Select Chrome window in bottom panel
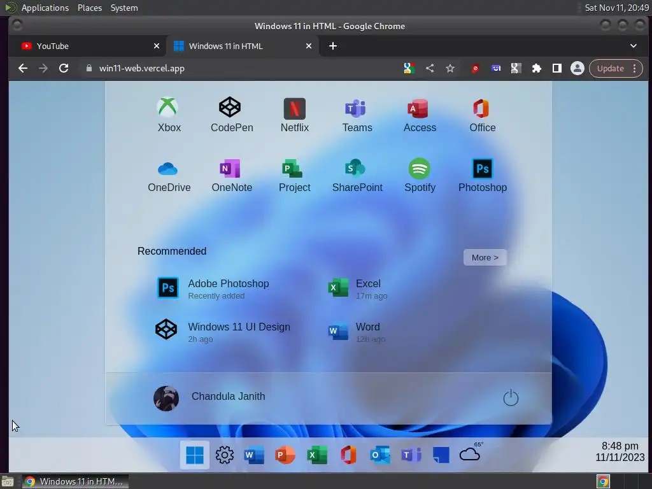This screenshot has width=652, height=489. pos(75,481)
